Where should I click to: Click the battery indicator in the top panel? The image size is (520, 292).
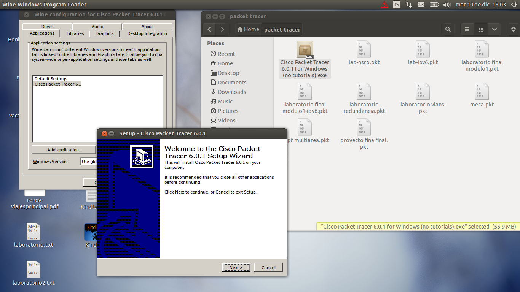pos(434,5)
